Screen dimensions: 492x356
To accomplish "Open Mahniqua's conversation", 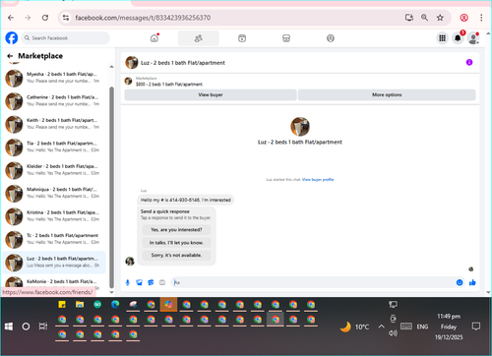I will click(54, 193).
